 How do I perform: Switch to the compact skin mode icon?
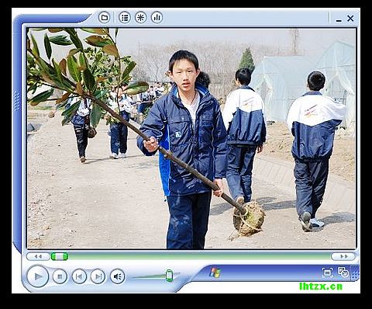click(x=343, y=273)
